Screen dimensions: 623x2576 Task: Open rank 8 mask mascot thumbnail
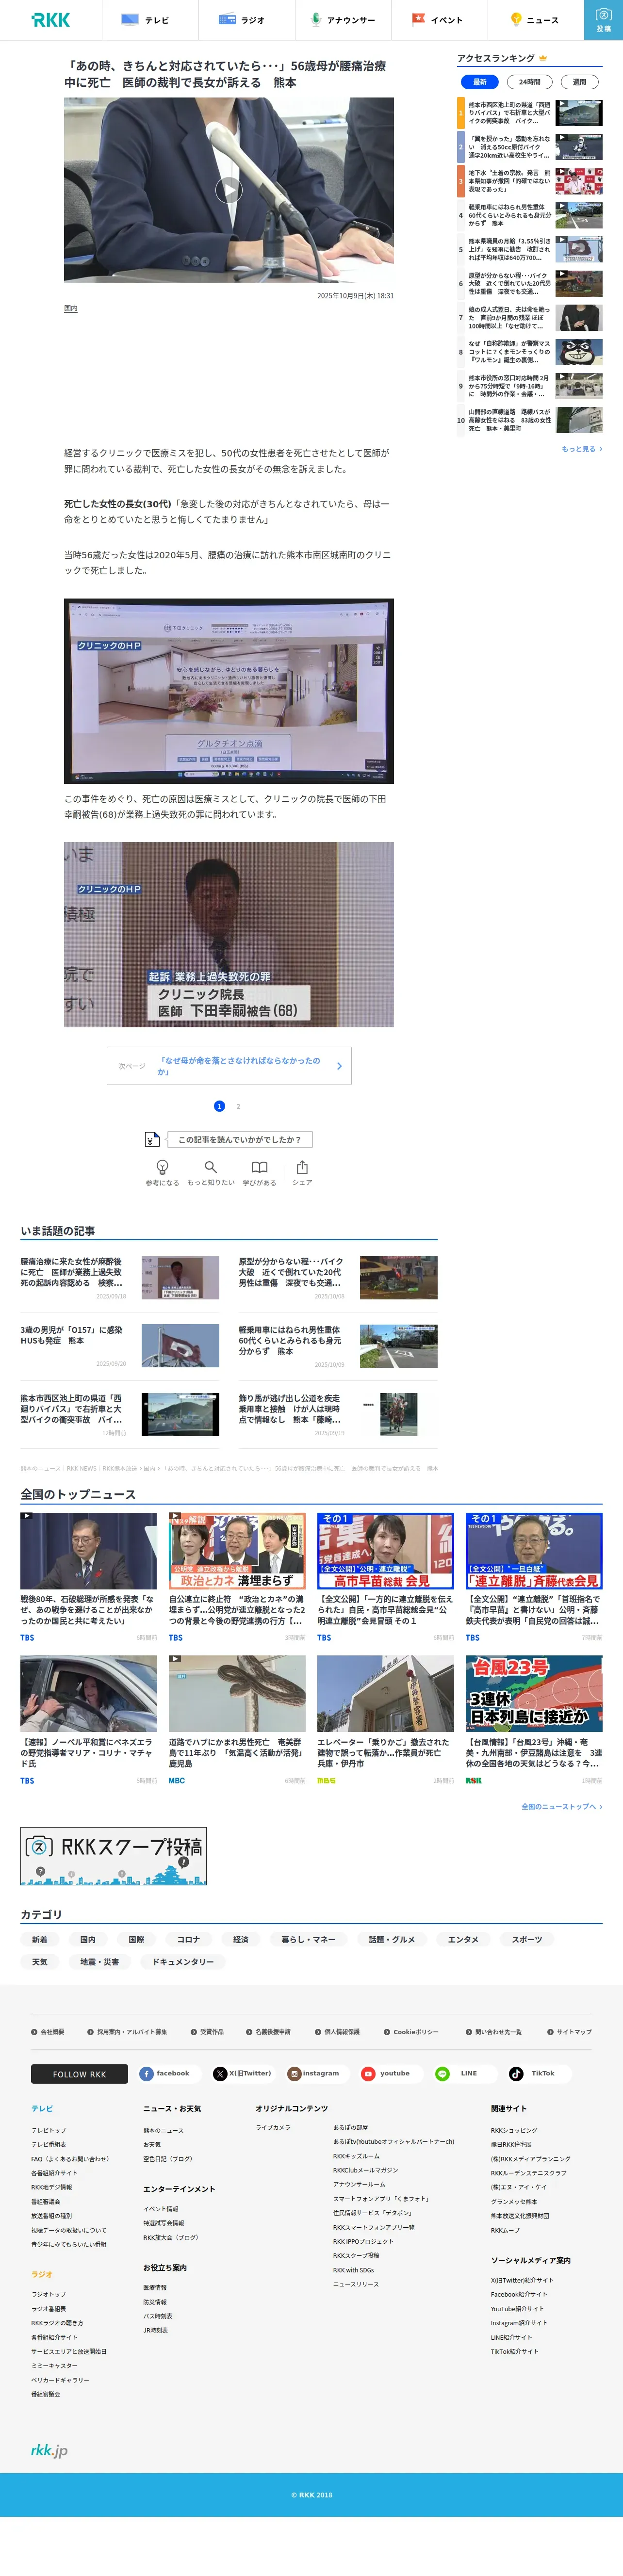pos(580,352)
